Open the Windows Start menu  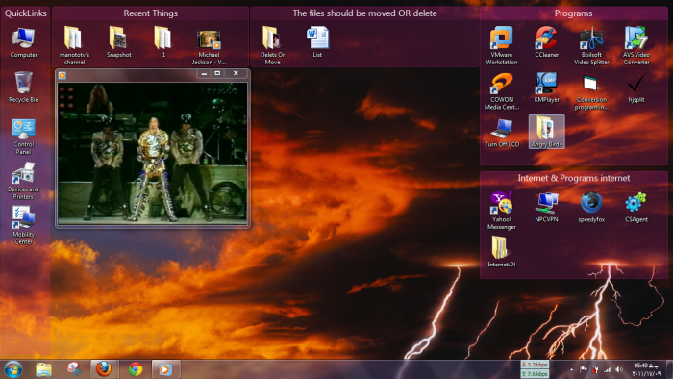click(13, 369)
